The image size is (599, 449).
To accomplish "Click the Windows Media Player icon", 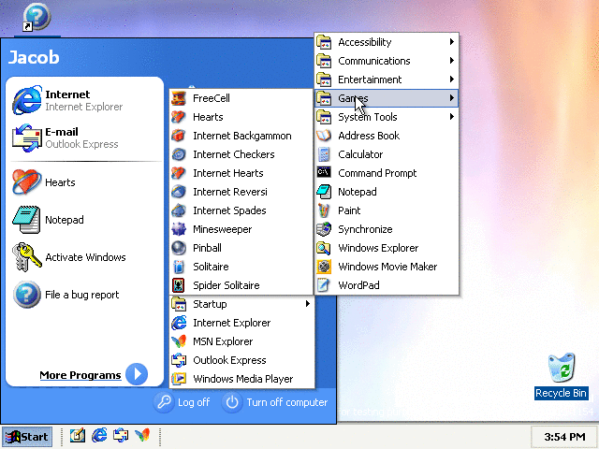I will [x=179, y=379].
